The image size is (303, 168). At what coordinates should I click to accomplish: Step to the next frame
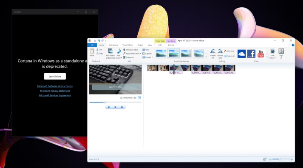(122, 107)
